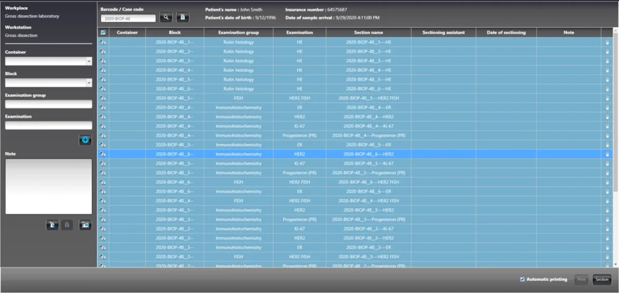The width and height of the screenshot is (619, 293).
Task: Click the blue plus add-examination button
Action: click(85, 140)
